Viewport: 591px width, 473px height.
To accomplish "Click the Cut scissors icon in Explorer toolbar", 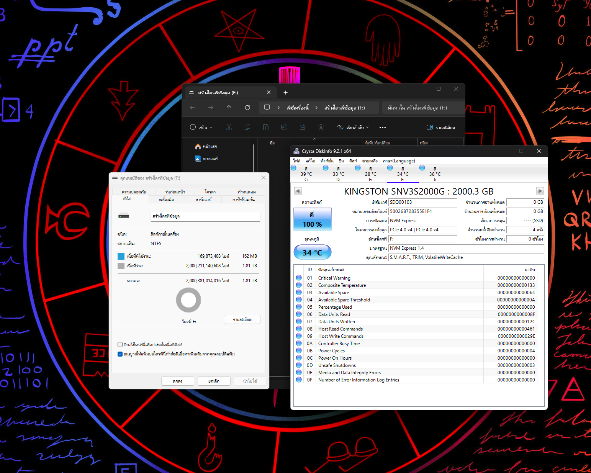I will click(229, 127).
